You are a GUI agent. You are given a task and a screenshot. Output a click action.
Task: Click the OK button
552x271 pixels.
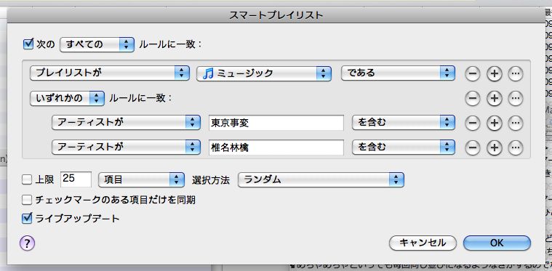click(x=497, y=243)
